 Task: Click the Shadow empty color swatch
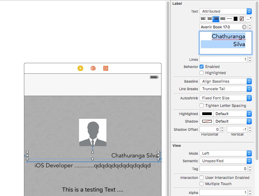click(x=207, y=121)
